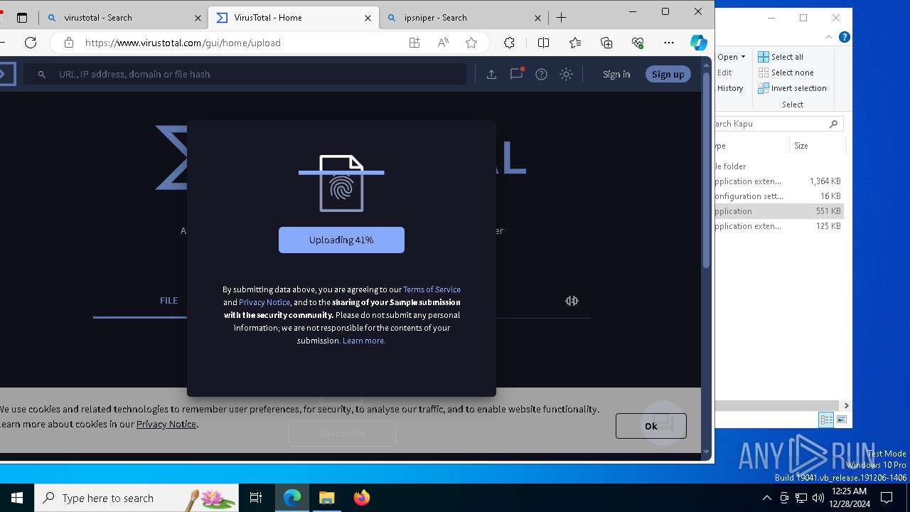This screenshot has width=910, height=512.
Task: Click the Edge tab actions menu icon
Action: 21,18
